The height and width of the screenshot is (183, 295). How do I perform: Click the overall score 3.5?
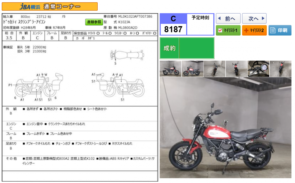(x=9, y=38)
